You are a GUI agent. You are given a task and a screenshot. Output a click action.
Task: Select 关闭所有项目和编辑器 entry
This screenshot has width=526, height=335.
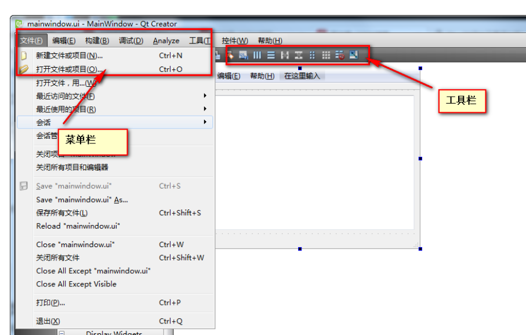tap(115, 167)
